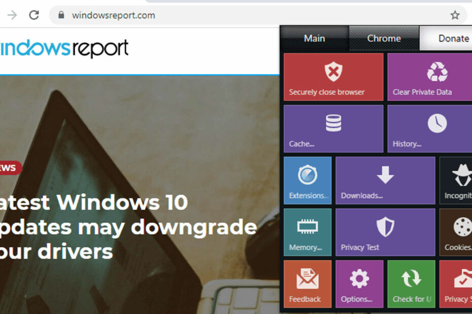Open the Cookies tile
Screen dimensions: 472x314
click(x=455, y=232)
